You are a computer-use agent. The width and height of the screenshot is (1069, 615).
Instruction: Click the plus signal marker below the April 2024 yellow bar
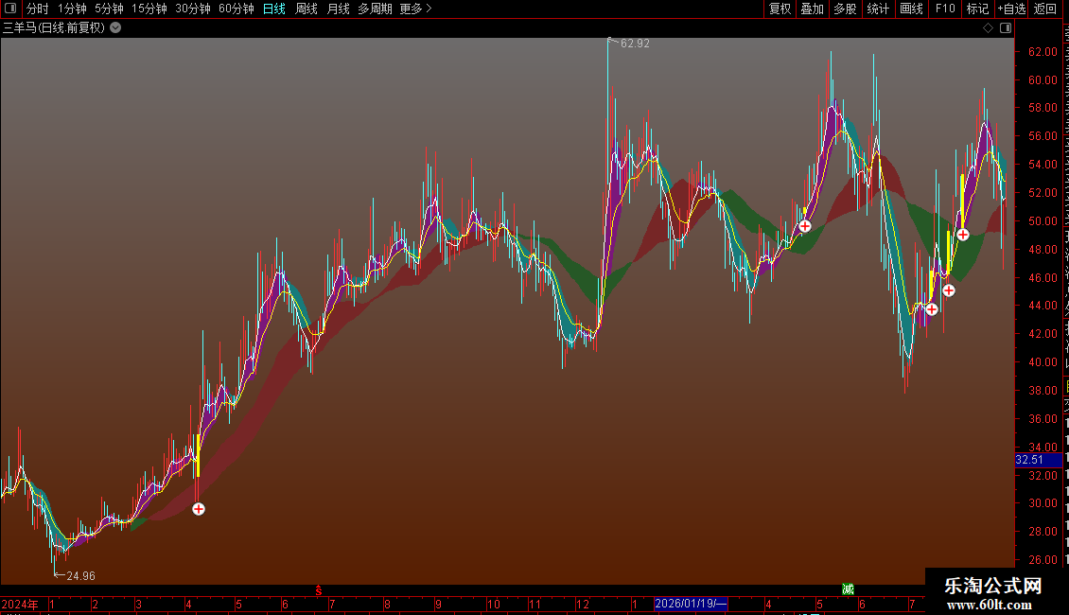pos(199,509)
